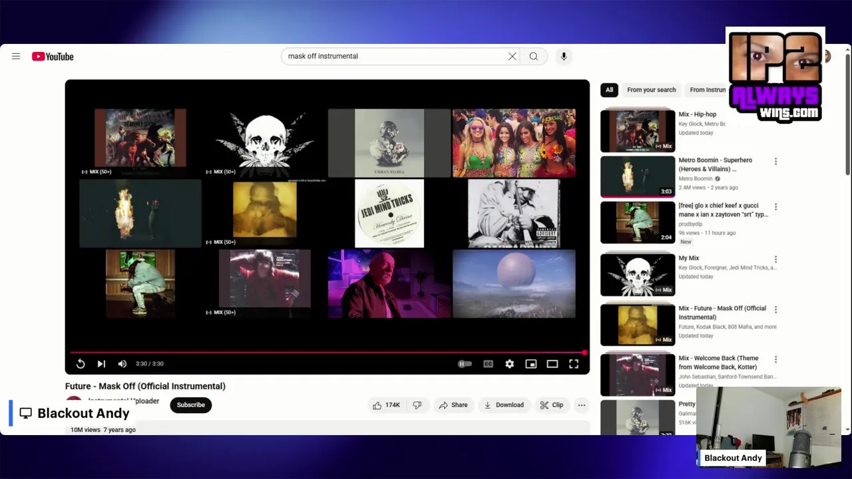Go to the YouTube home logo
852x479 pixels.
[x=53, y=57]
